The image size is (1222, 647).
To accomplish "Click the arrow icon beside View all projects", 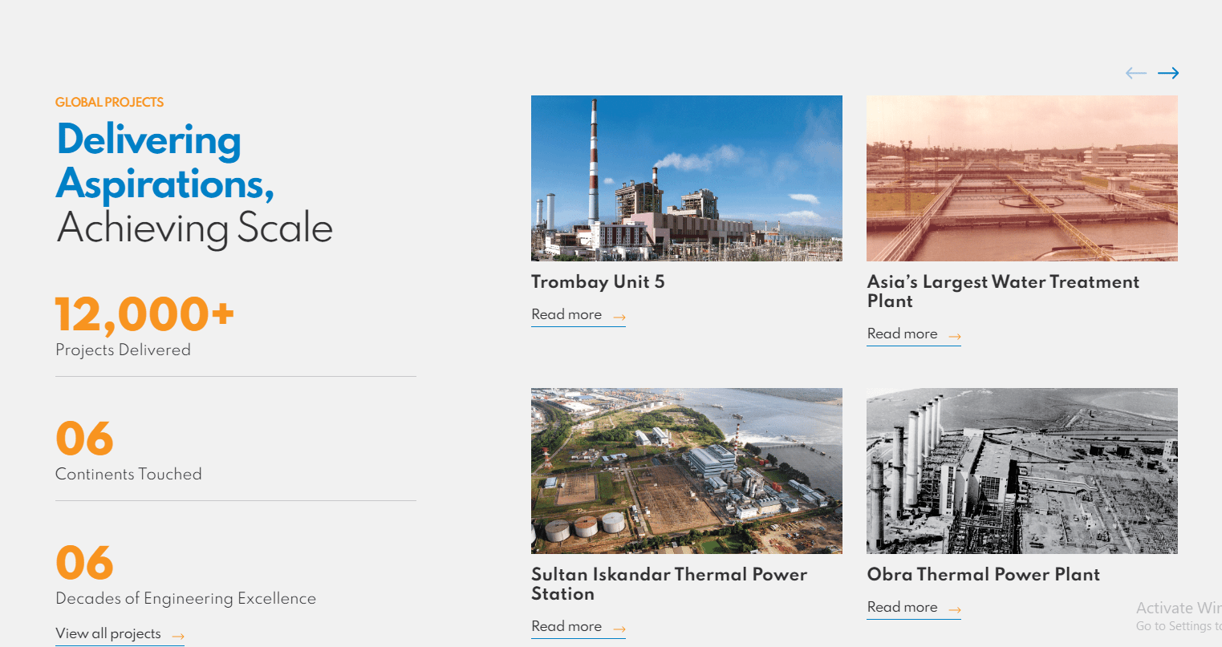I will pyautogui.click(x=178, y=636).
